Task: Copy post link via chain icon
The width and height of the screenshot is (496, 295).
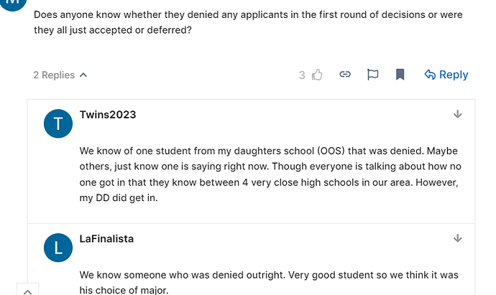Action: tap(345, 75)
